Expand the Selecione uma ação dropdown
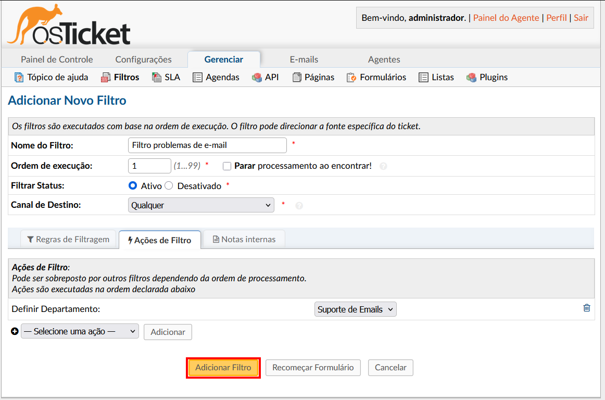Viewport: 605px width, 400px height. (x=80, y=331)
